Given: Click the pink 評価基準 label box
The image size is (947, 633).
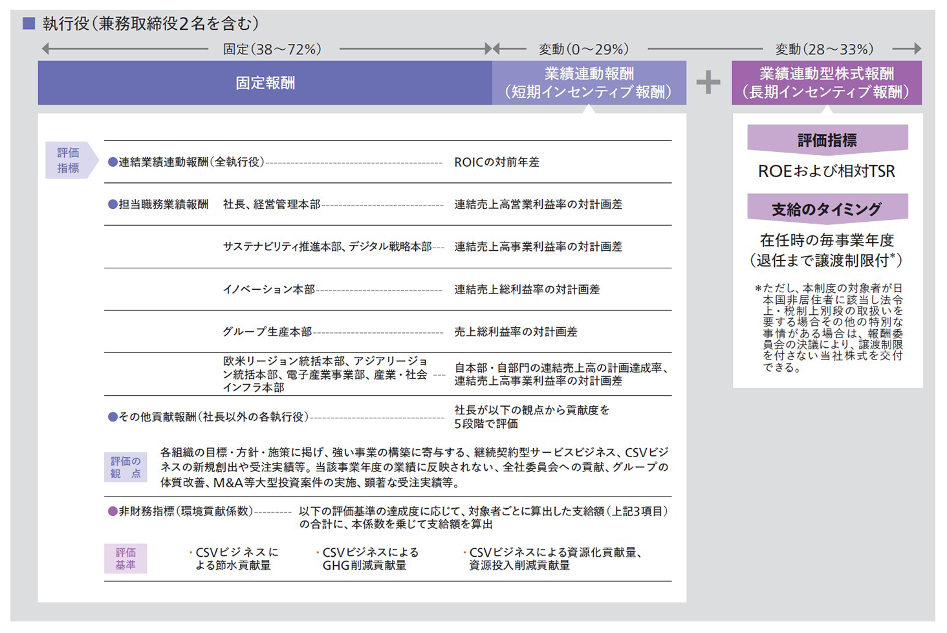Looking at the screenshot, I should pyautogui.click(x=125, y=559).
